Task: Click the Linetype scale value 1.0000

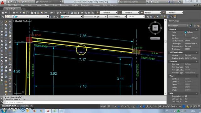Action: [187, 40]
